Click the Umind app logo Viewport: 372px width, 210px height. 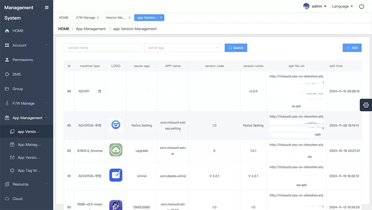click(116, 175)
